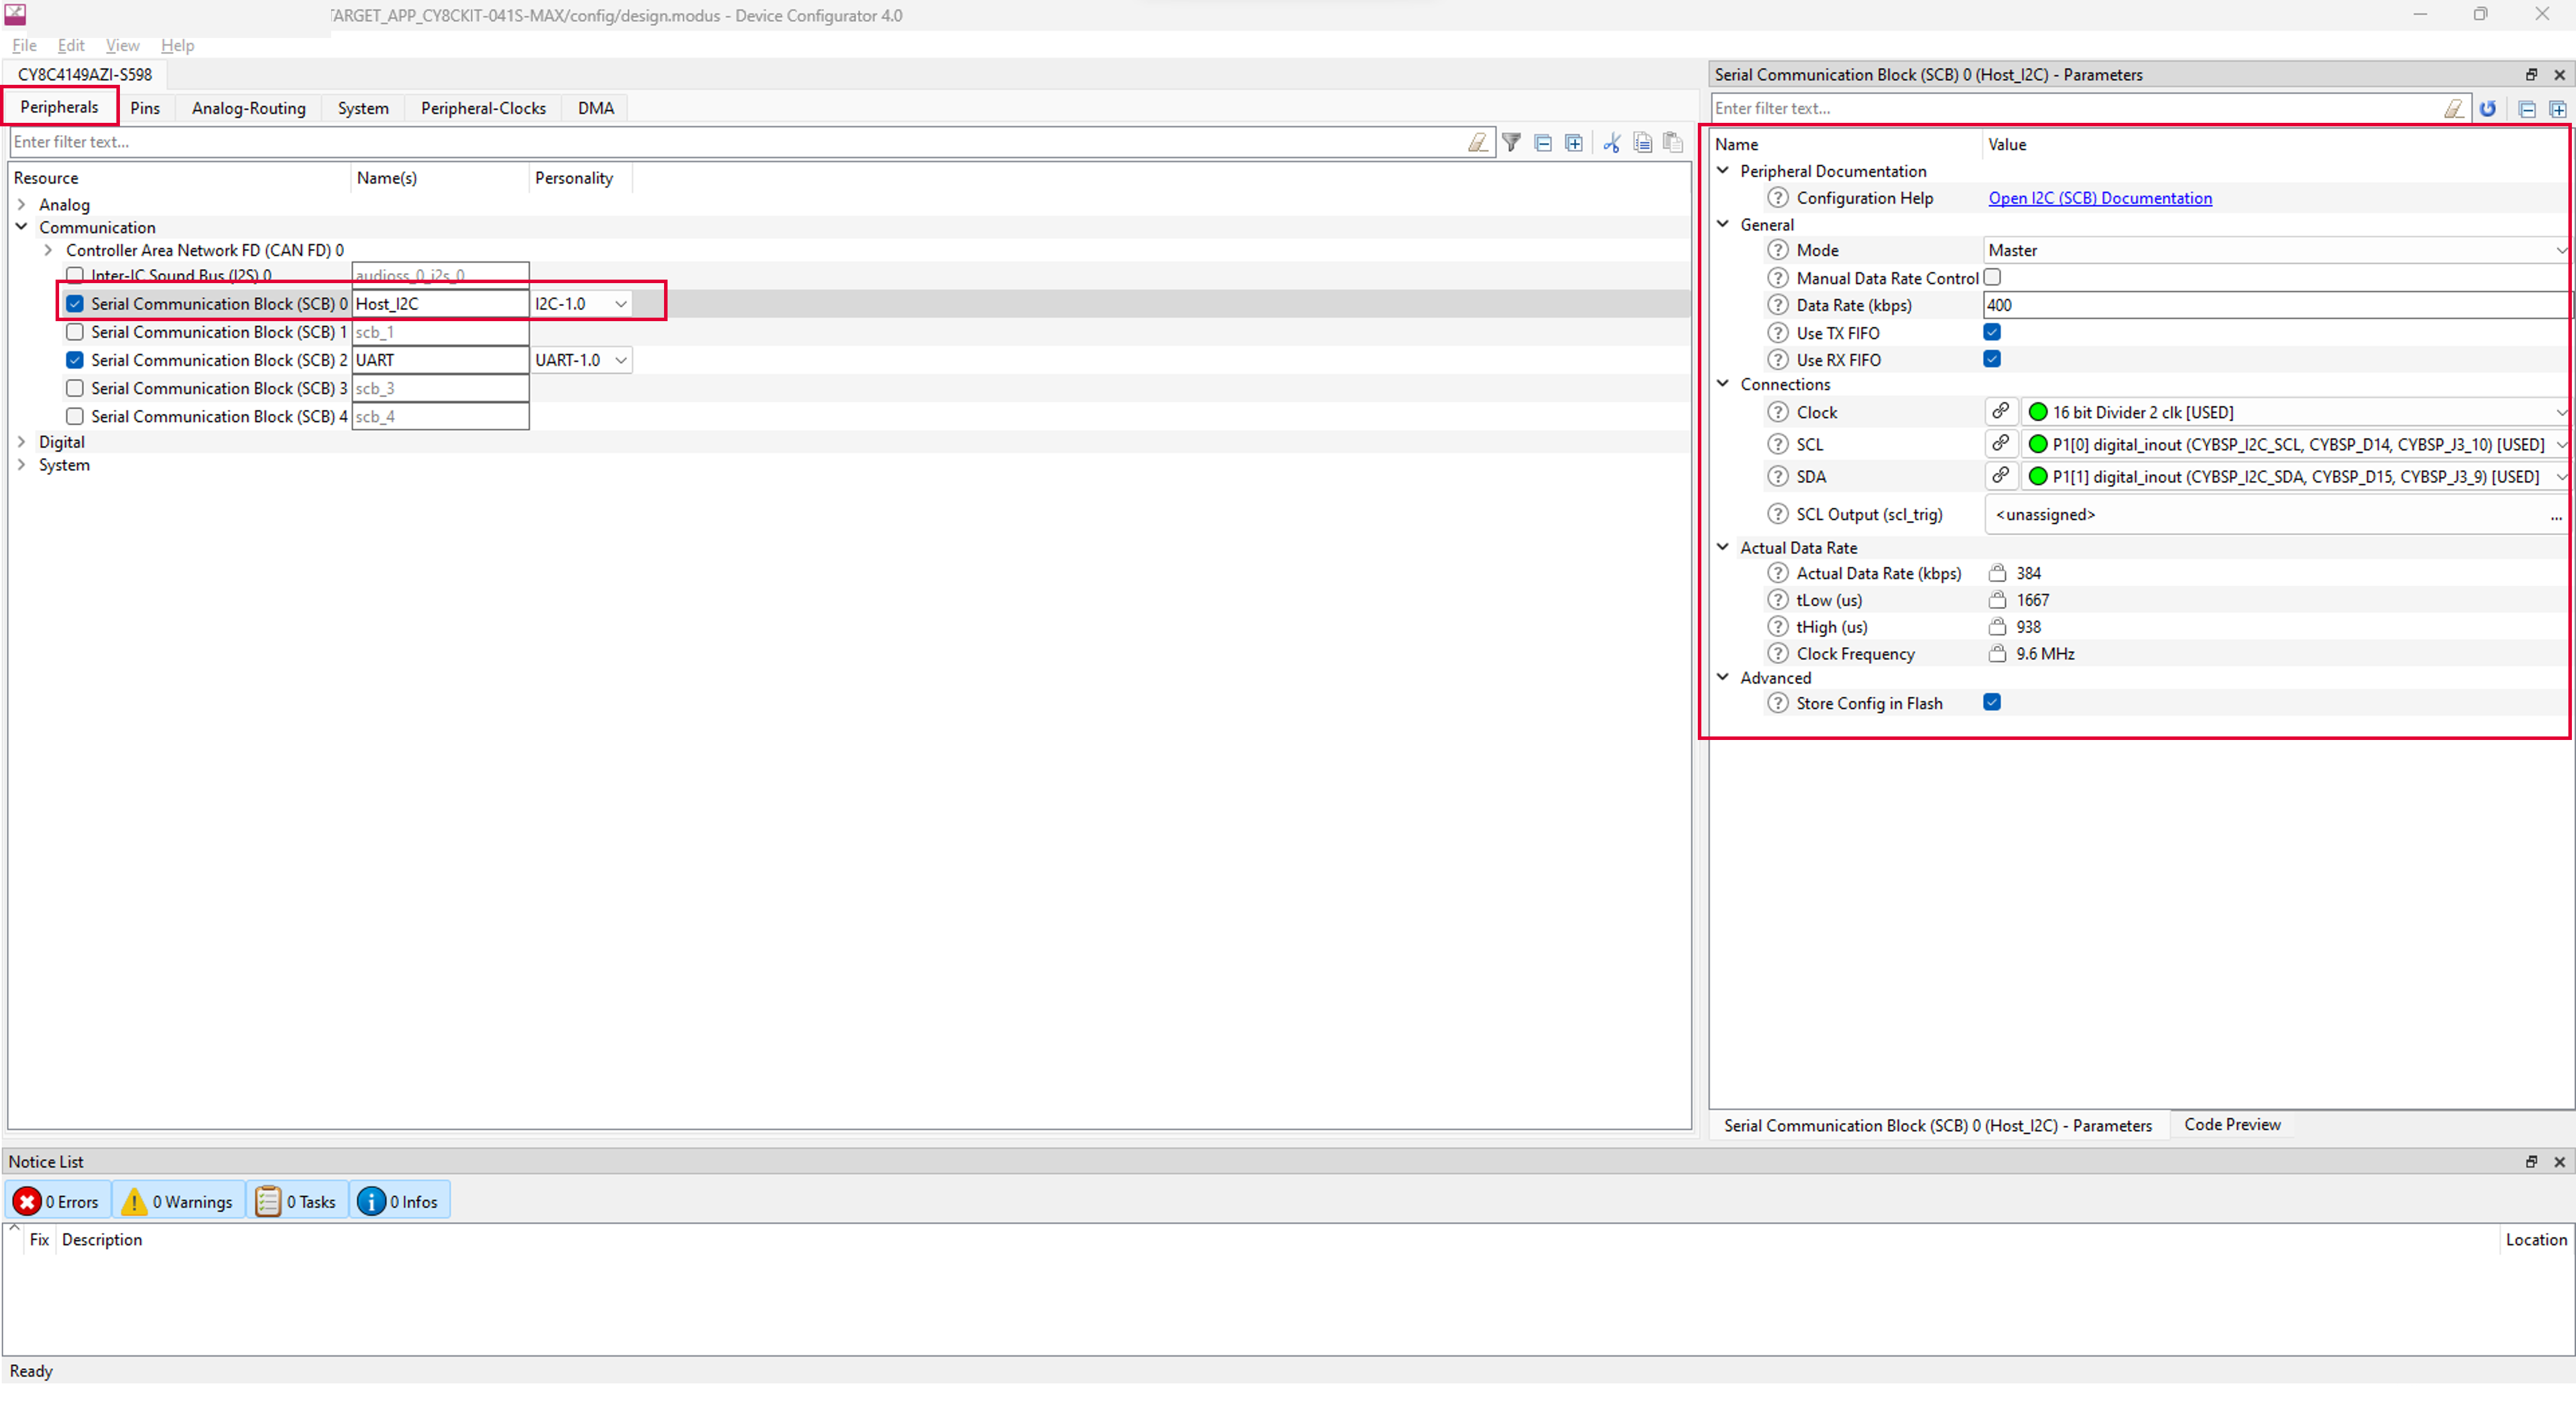Switch to the Code Preview tab
This screenshot has width=2576, height=1415.
[2232, 1125]
